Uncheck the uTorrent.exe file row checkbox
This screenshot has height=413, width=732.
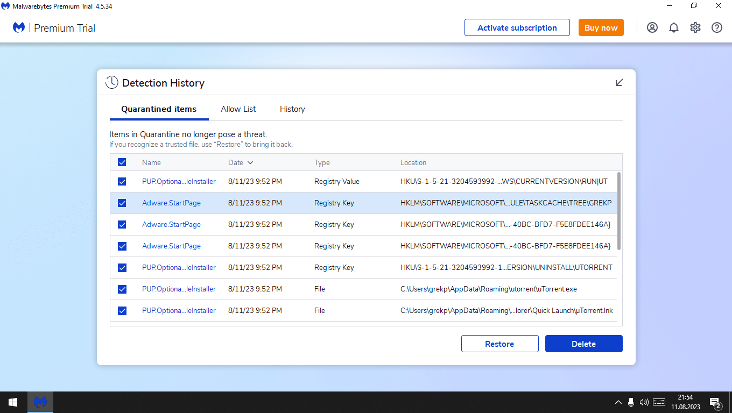pos(122,289)
